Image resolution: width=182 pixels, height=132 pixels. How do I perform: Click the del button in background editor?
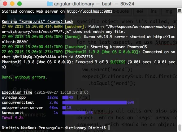point(140,11)
